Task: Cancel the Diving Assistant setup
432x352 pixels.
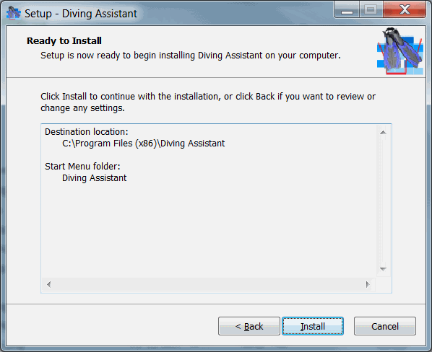Action: point(385,326)
